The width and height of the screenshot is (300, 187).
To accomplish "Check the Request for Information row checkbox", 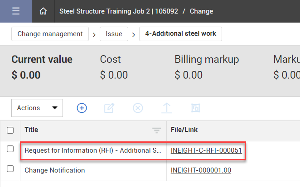I will coord(10,150).
